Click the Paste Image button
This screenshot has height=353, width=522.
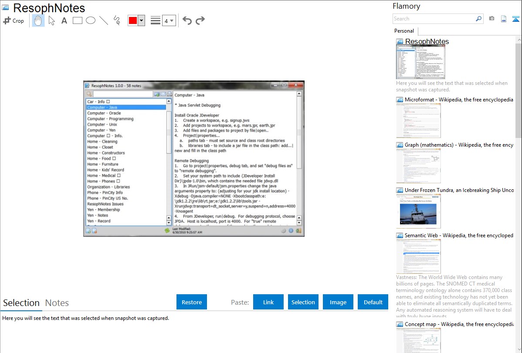point(338,302)
